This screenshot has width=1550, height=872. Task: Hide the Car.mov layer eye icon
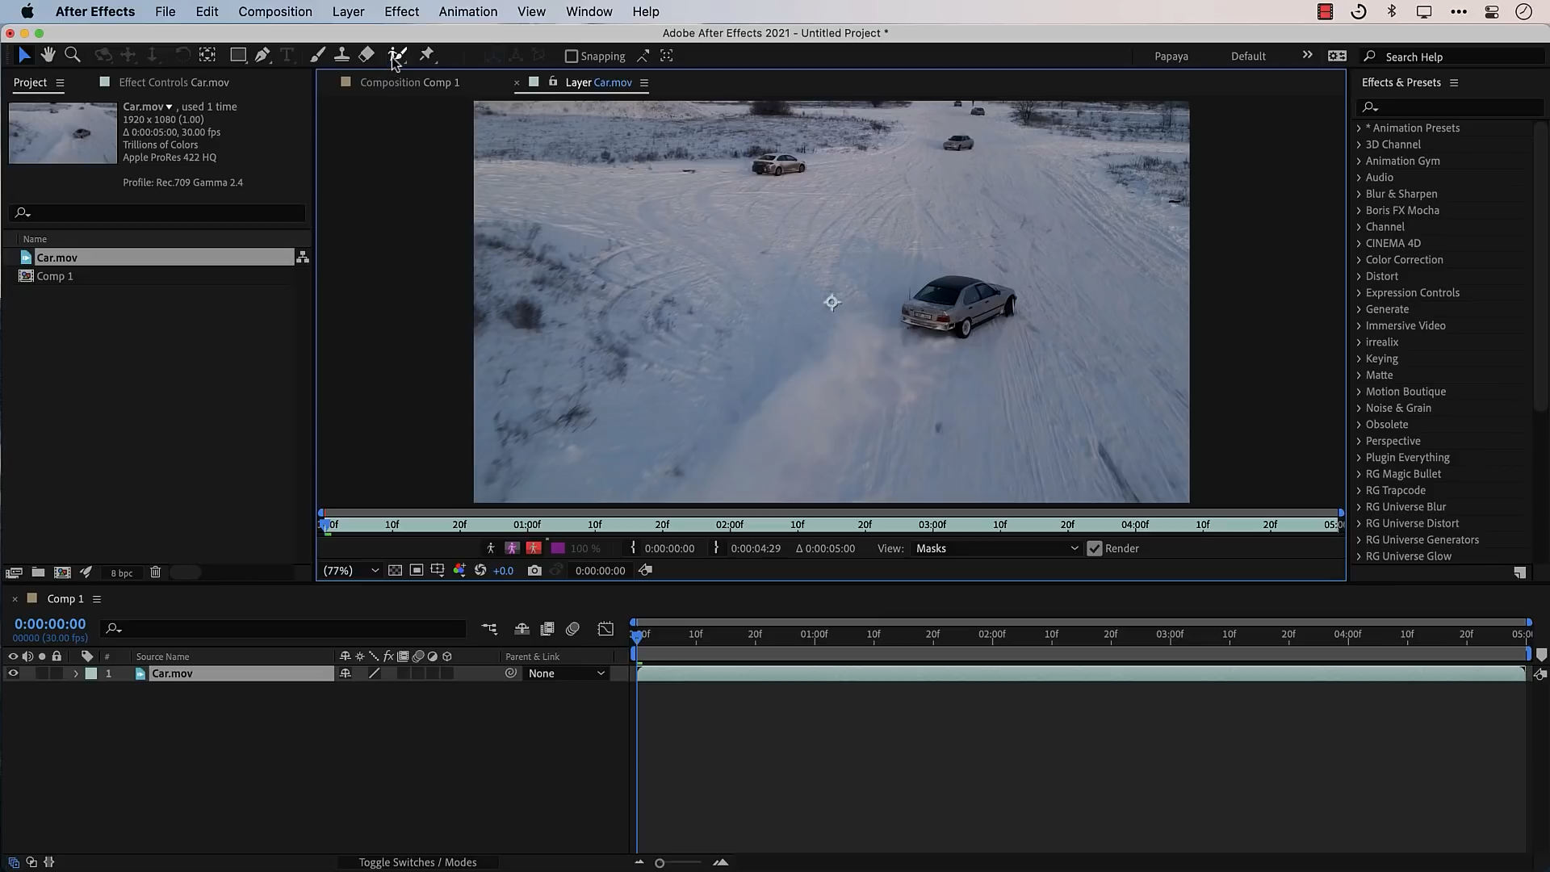(x=13, y=673)
